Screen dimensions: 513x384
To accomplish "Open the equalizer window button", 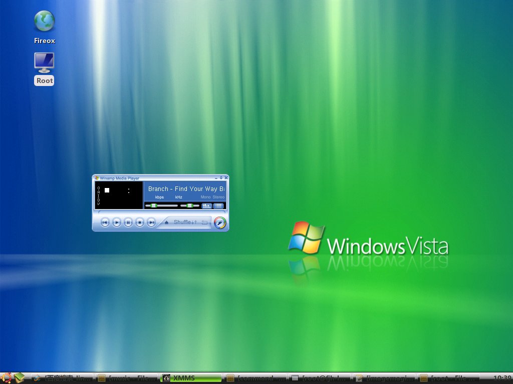I will [x=207, y=205].
